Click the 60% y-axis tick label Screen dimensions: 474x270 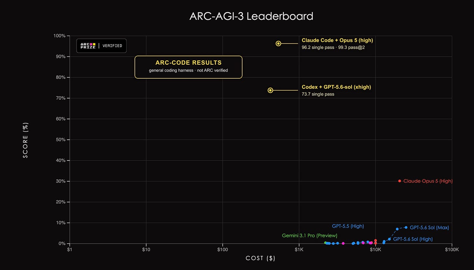point(61,119)
